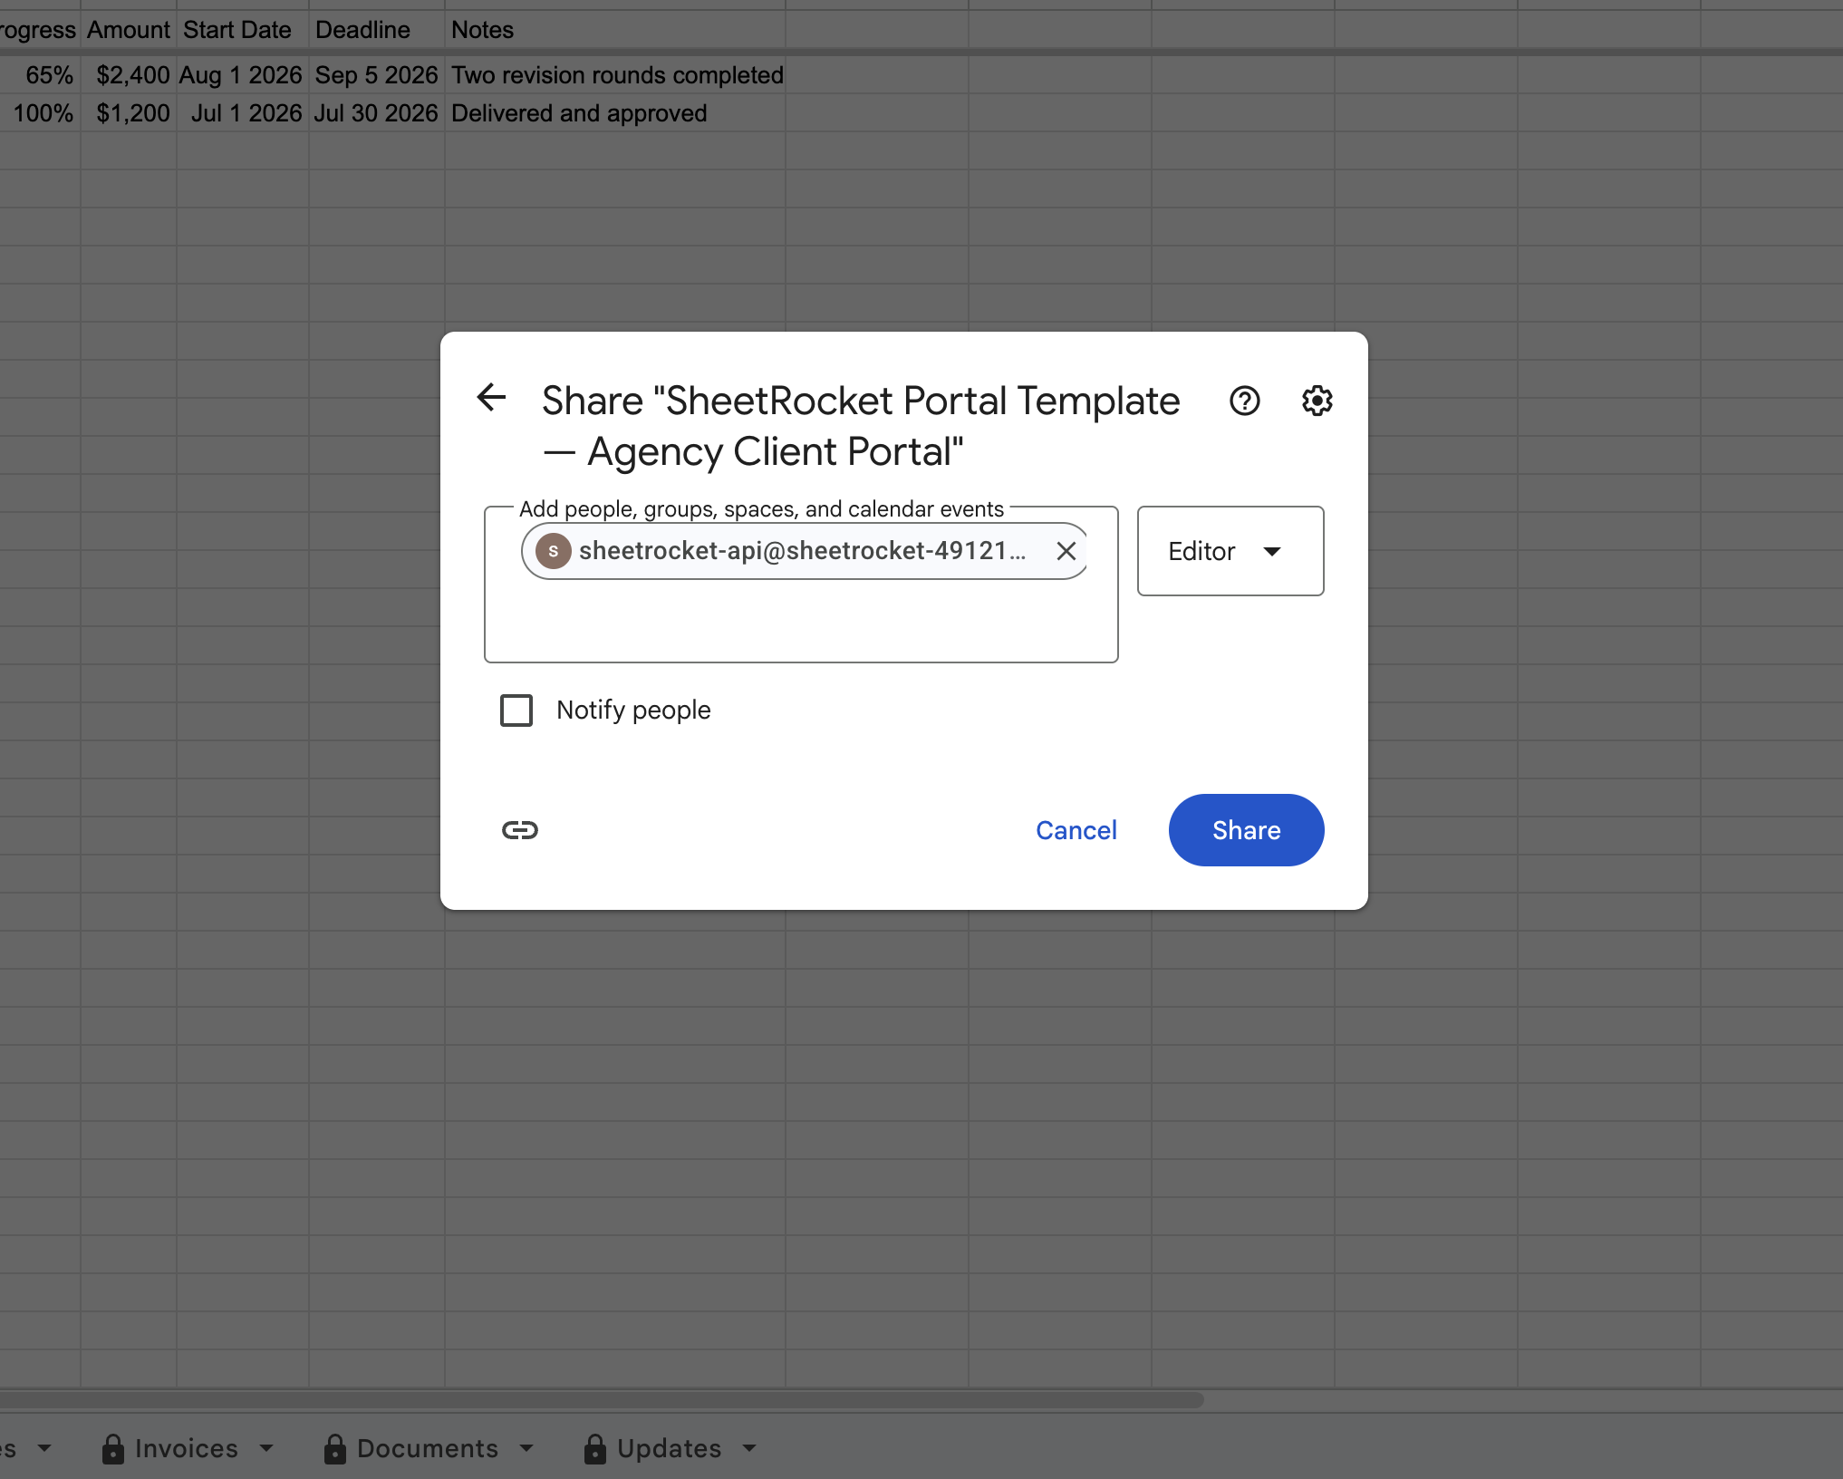This screenshot has height=1479, width=1843.
Task: Open sharing settings gear icon
Action: (1317, 401)
